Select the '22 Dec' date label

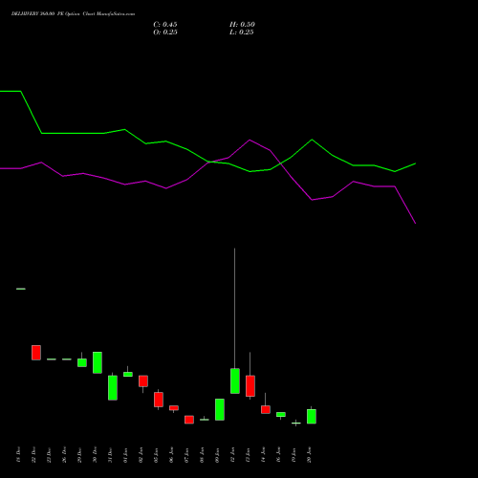[33, 455]
